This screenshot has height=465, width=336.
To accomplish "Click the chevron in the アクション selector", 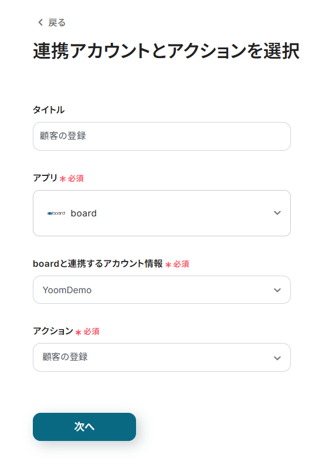I will [x=277, y=358].
